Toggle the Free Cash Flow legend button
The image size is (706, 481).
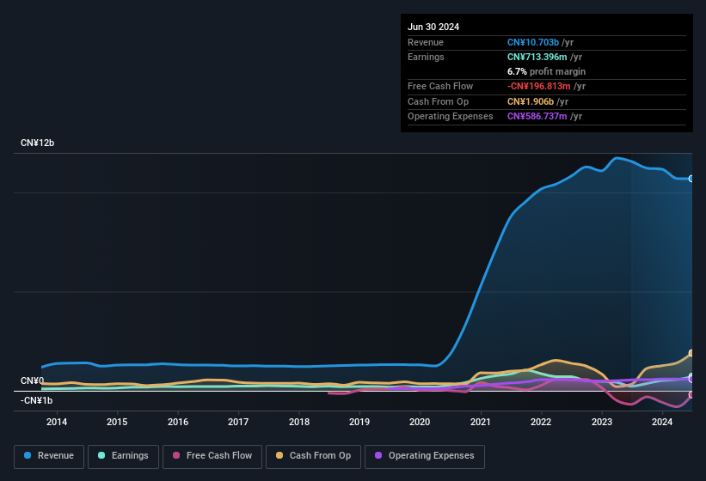(212, 456)
